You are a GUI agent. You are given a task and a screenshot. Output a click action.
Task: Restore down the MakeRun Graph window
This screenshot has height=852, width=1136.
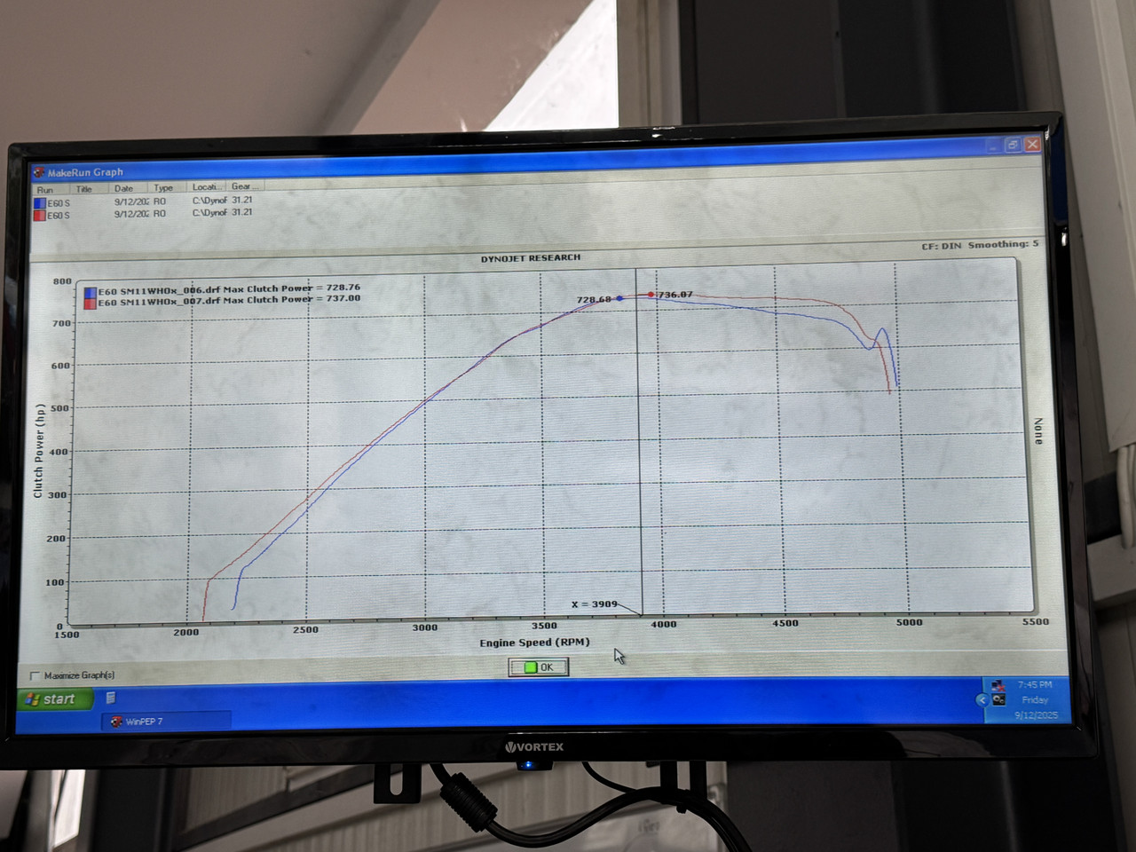pos(1013,145)
